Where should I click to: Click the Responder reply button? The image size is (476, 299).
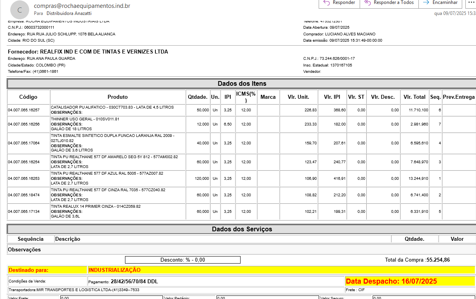tap(339, 3)
